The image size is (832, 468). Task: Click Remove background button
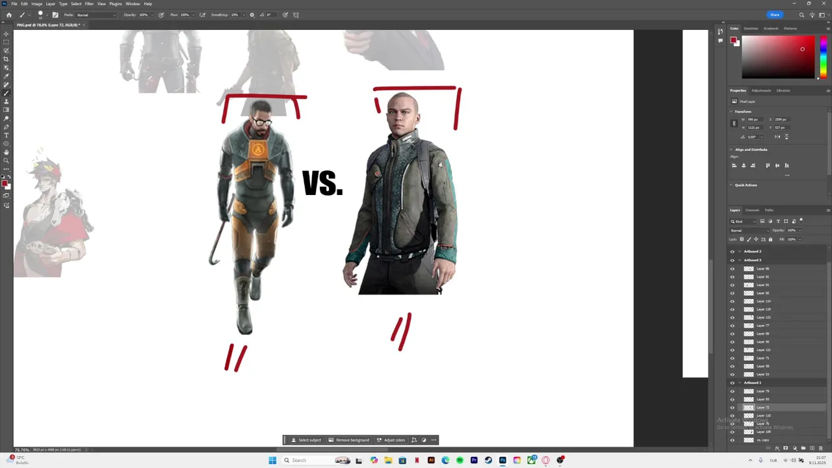(349, 440)
